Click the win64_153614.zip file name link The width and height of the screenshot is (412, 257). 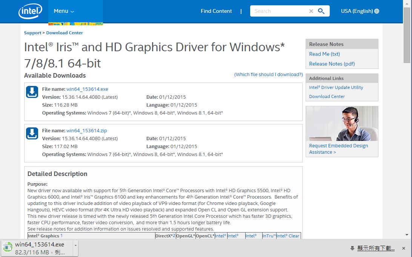(87, 131)
